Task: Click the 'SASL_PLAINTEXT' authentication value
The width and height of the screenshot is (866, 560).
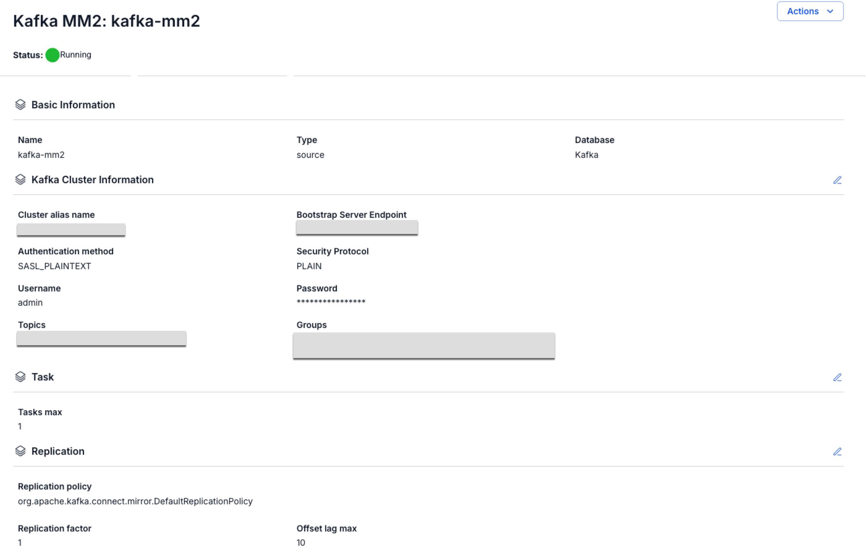Action: pos(54,266)
